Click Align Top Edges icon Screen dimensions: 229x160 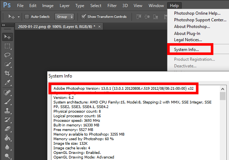click(139, 17)
